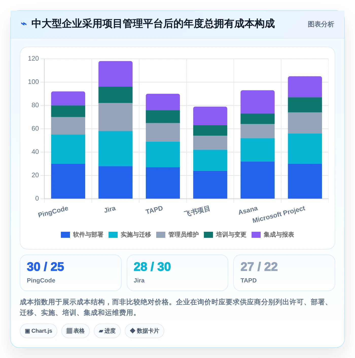Click purple segment of Microsoft Project bar
The height and width of the screenshot is (358, 355).
(305, 87)
